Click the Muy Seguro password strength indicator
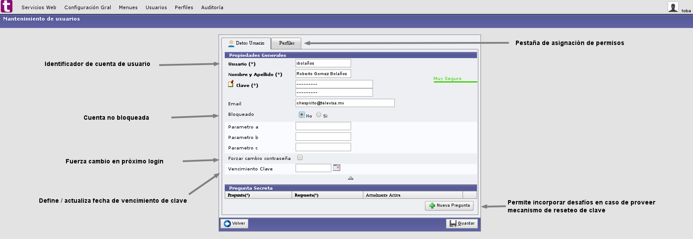 click(x=455, y=79)
